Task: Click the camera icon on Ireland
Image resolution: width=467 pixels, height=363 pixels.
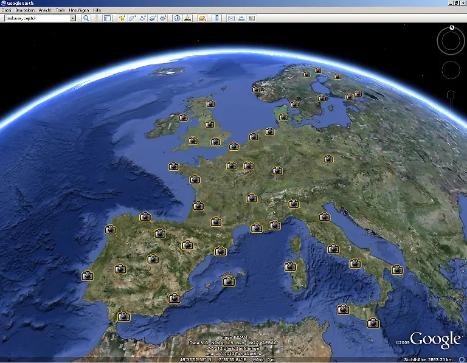Action: click(184, 117)
